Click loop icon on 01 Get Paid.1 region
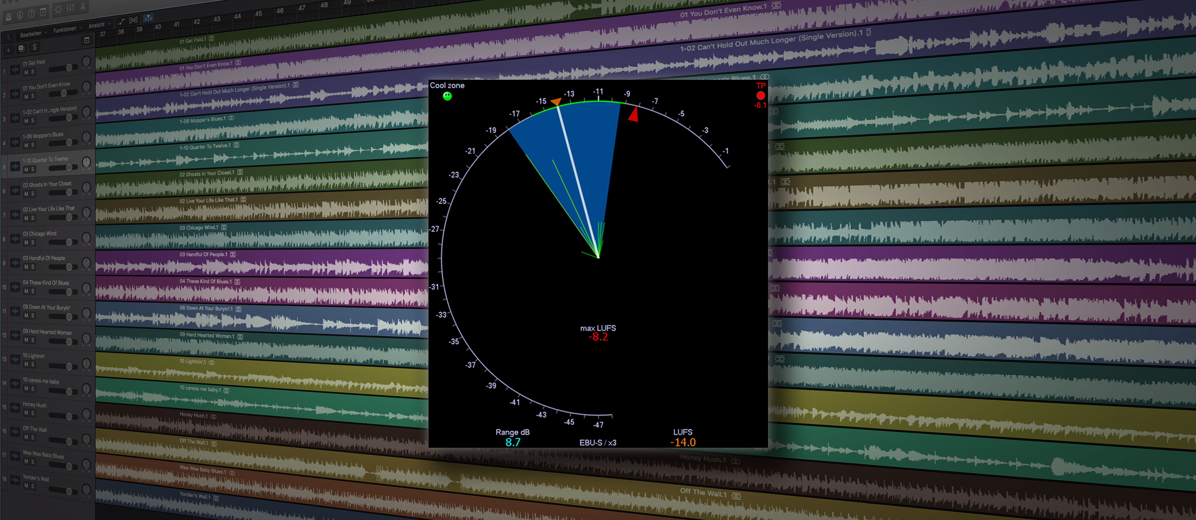Screen dimensions: 1196x520 click(212, 39)
